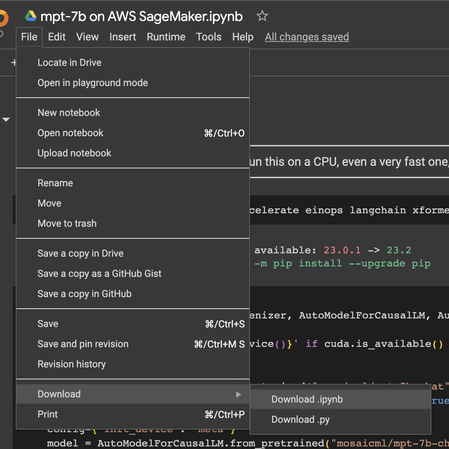
Task: Open the Edit menu
Action: coord(57,37)
